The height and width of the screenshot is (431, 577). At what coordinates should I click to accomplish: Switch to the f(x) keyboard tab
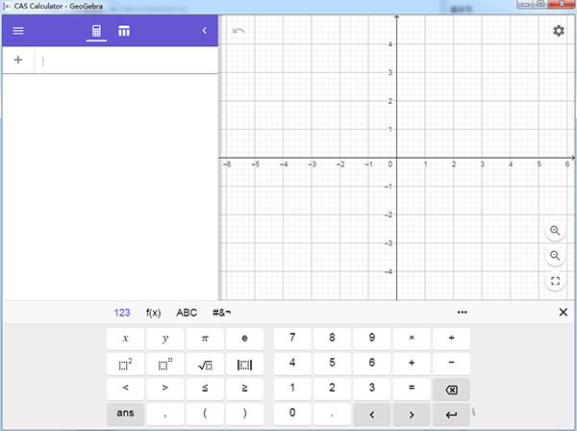tap(153, 313)
